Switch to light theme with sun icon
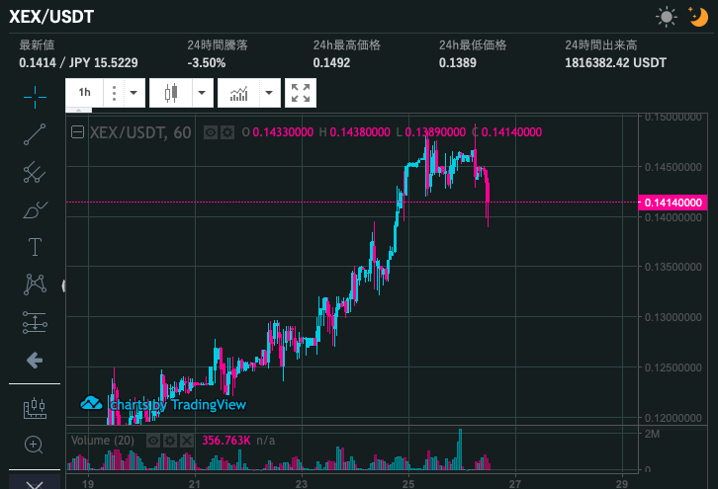This screenshot has width=718, height=489. 667,16
